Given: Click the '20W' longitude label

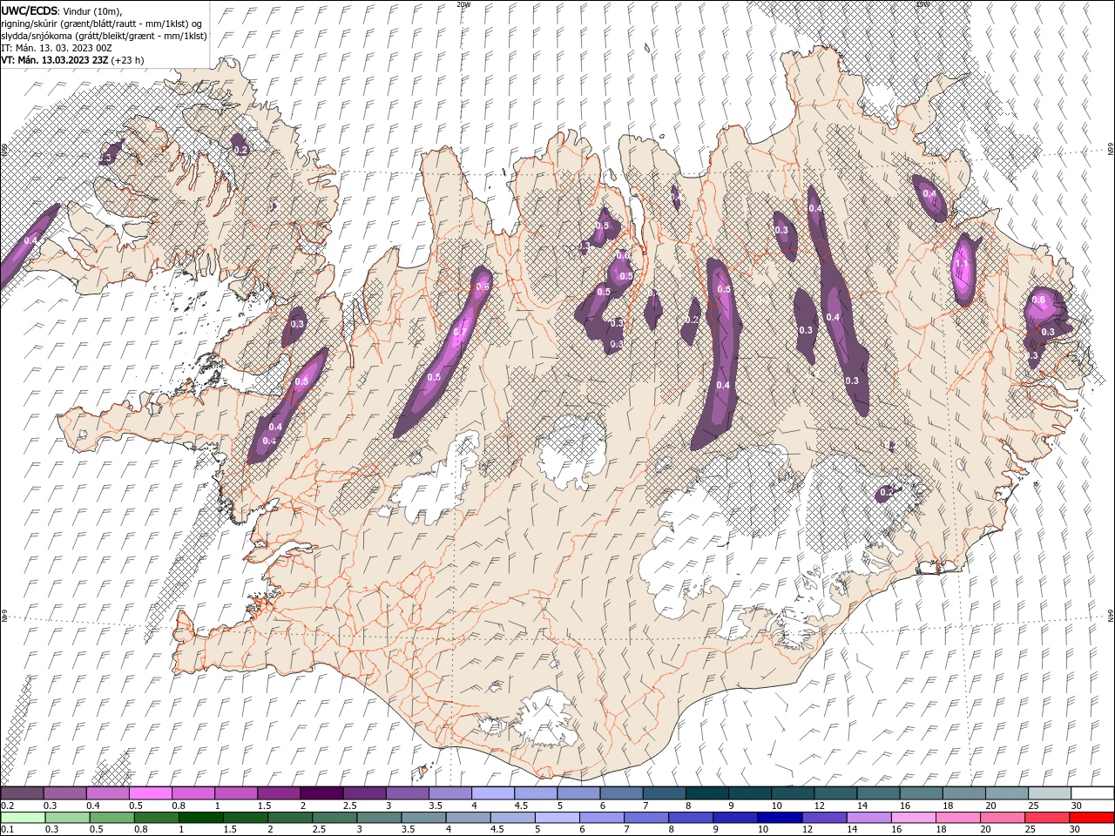Looking at the screenshot, I should pyautogui.click(x=463, y=4).
